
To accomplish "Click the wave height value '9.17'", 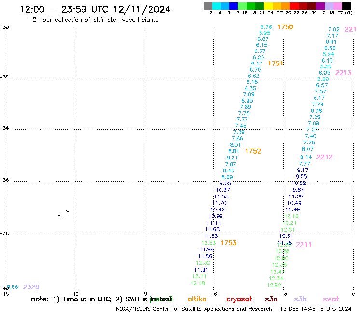I will 302,170.
